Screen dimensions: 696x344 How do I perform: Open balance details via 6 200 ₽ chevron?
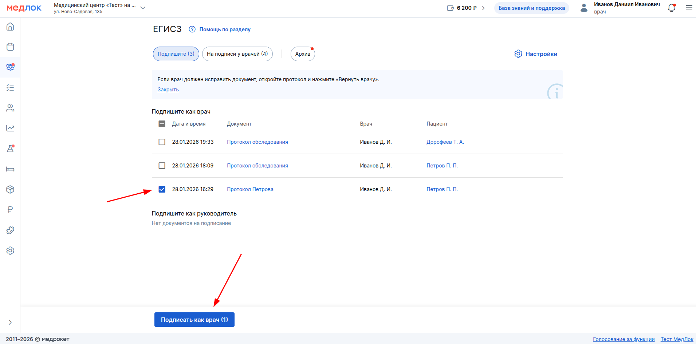[483, 8]
